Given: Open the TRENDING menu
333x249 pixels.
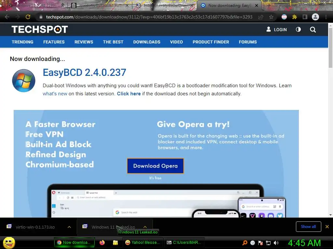Looking at the screenshot, I should click(22, 42).
